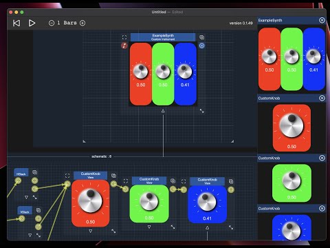330x248 pixels.
Task: Expand the triangle below the ExampleSynth node
Action: tap(163, 111)
